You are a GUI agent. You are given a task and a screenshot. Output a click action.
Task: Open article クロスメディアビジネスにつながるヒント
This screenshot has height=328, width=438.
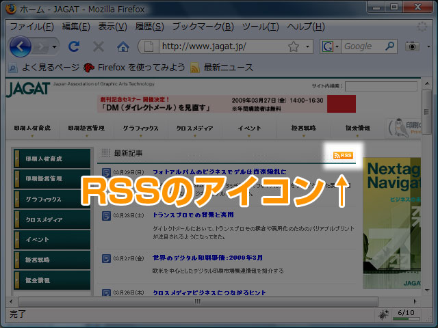point(209,292)
